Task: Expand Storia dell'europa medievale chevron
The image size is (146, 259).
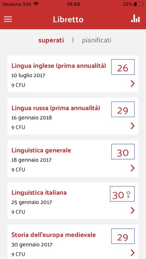Action: click(x=133, y=253)
